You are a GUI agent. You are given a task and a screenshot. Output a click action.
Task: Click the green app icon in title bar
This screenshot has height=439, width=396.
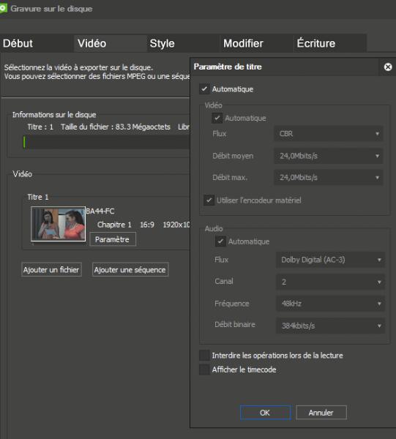[3, 8]
